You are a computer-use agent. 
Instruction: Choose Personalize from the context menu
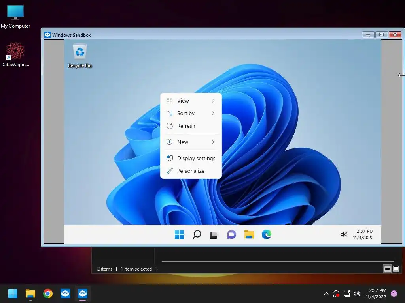coord(191,171)
